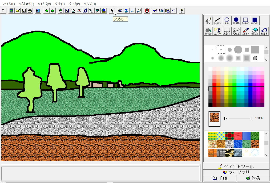
Task: Select the ちょくせん straight line tool
Action: [x=217, y=20]
